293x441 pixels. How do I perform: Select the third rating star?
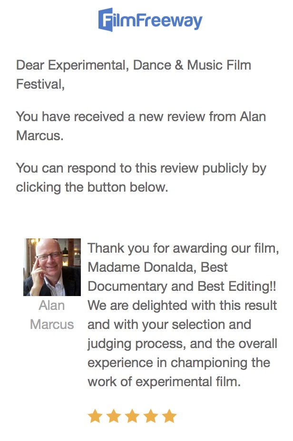coord(132,416)
